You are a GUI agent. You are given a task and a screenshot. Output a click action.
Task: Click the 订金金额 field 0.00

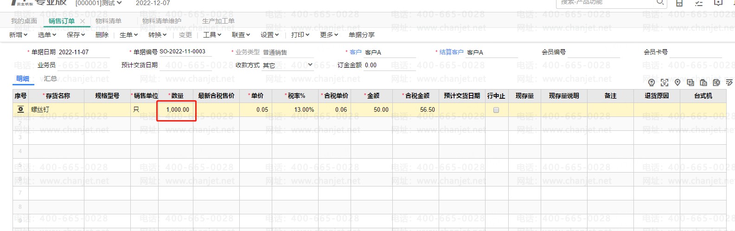coord(390,65)
